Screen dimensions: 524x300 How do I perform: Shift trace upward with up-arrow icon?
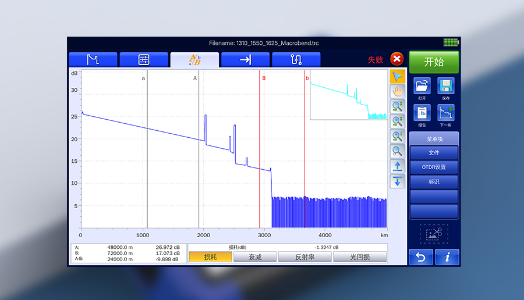[x=397, y=166]
